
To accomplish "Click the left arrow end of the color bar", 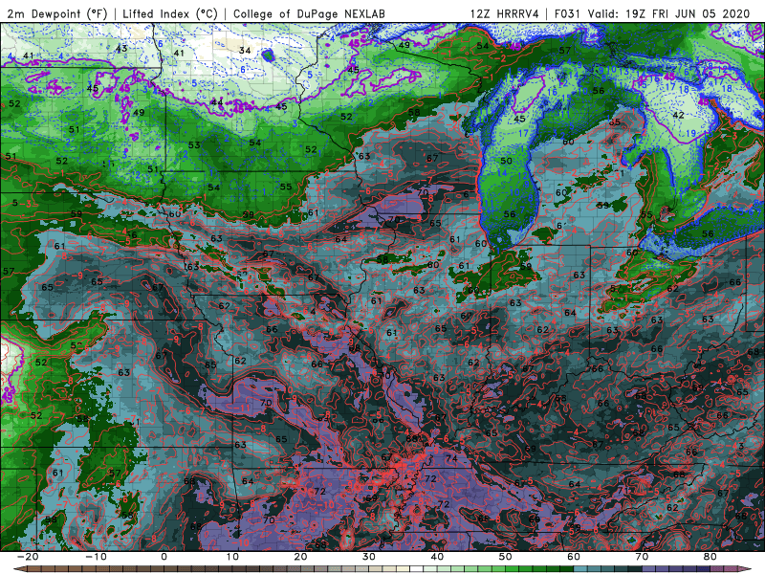I will point(19,569).
